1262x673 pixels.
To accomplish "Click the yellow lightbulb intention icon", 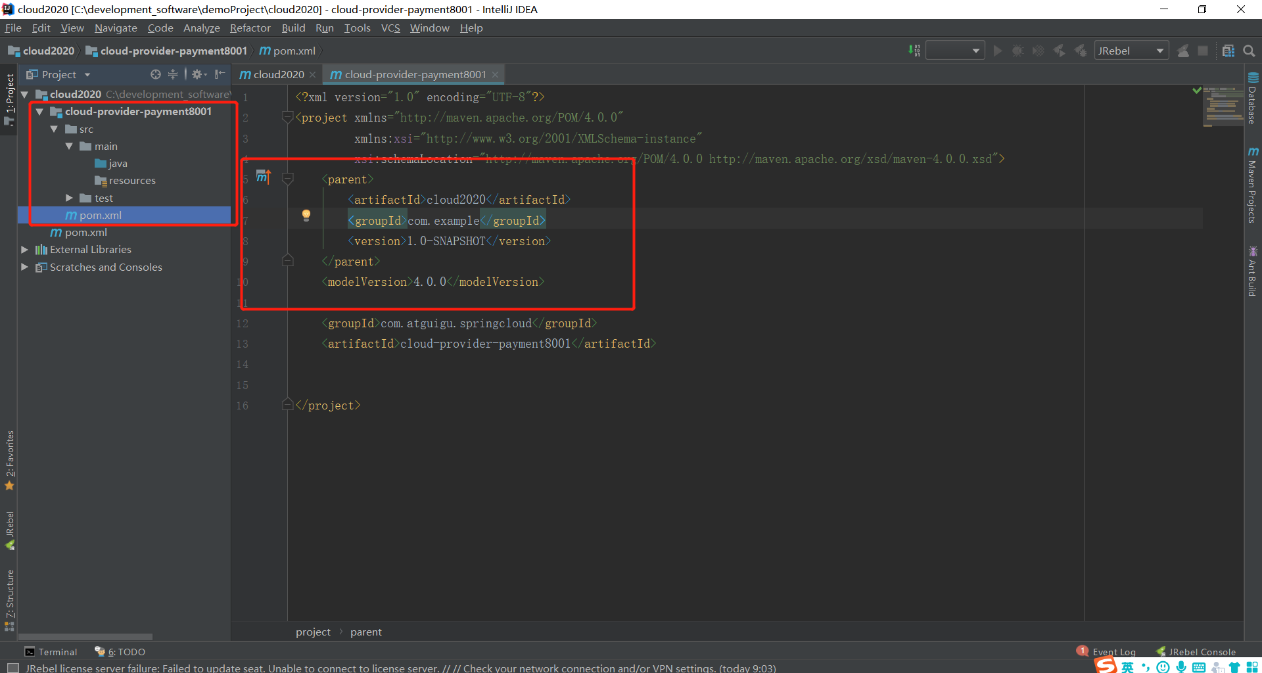I will (306, 216).
